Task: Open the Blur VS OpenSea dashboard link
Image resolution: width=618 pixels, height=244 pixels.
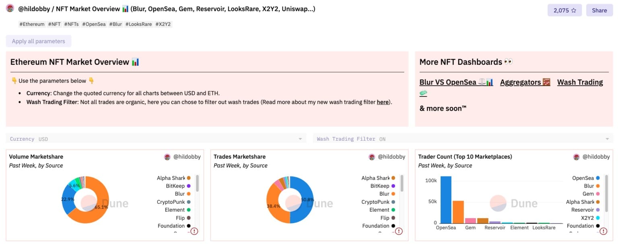Action: 456,82
